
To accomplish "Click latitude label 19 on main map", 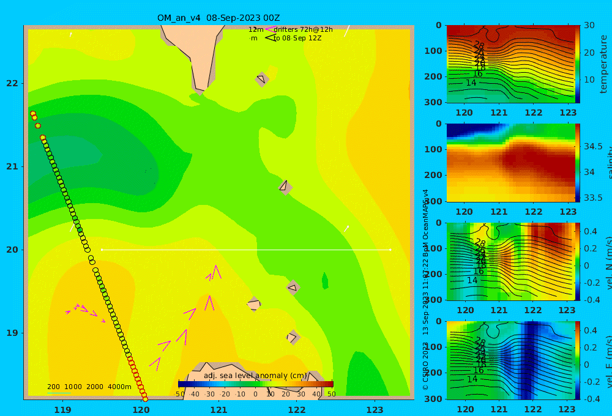I will tap(12, 333).
